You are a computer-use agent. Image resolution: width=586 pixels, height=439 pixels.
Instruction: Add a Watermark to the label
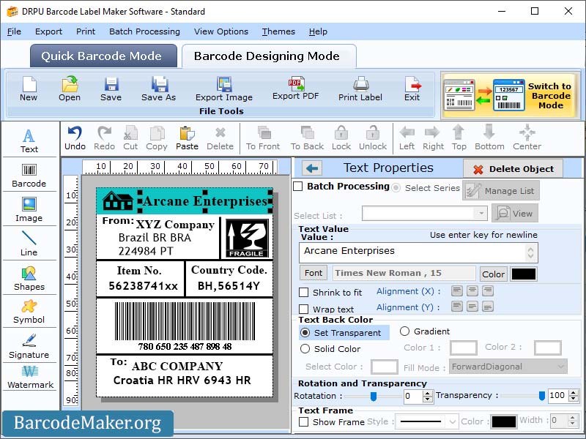(29, 378)
